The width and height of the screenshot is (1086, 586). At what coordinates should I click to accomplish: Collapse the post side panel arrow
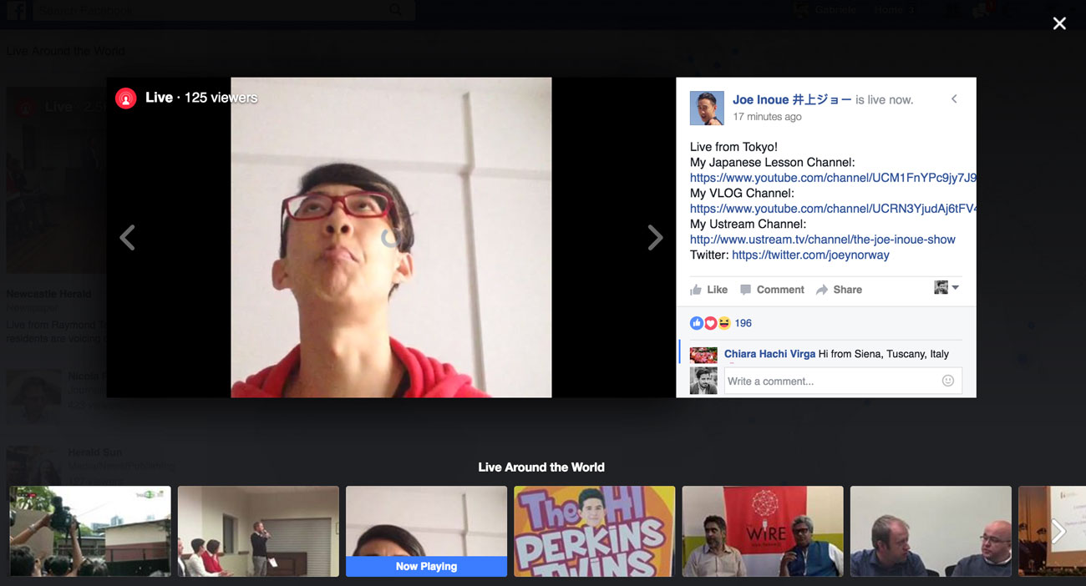pyautogui.click(x=954, y=99)
